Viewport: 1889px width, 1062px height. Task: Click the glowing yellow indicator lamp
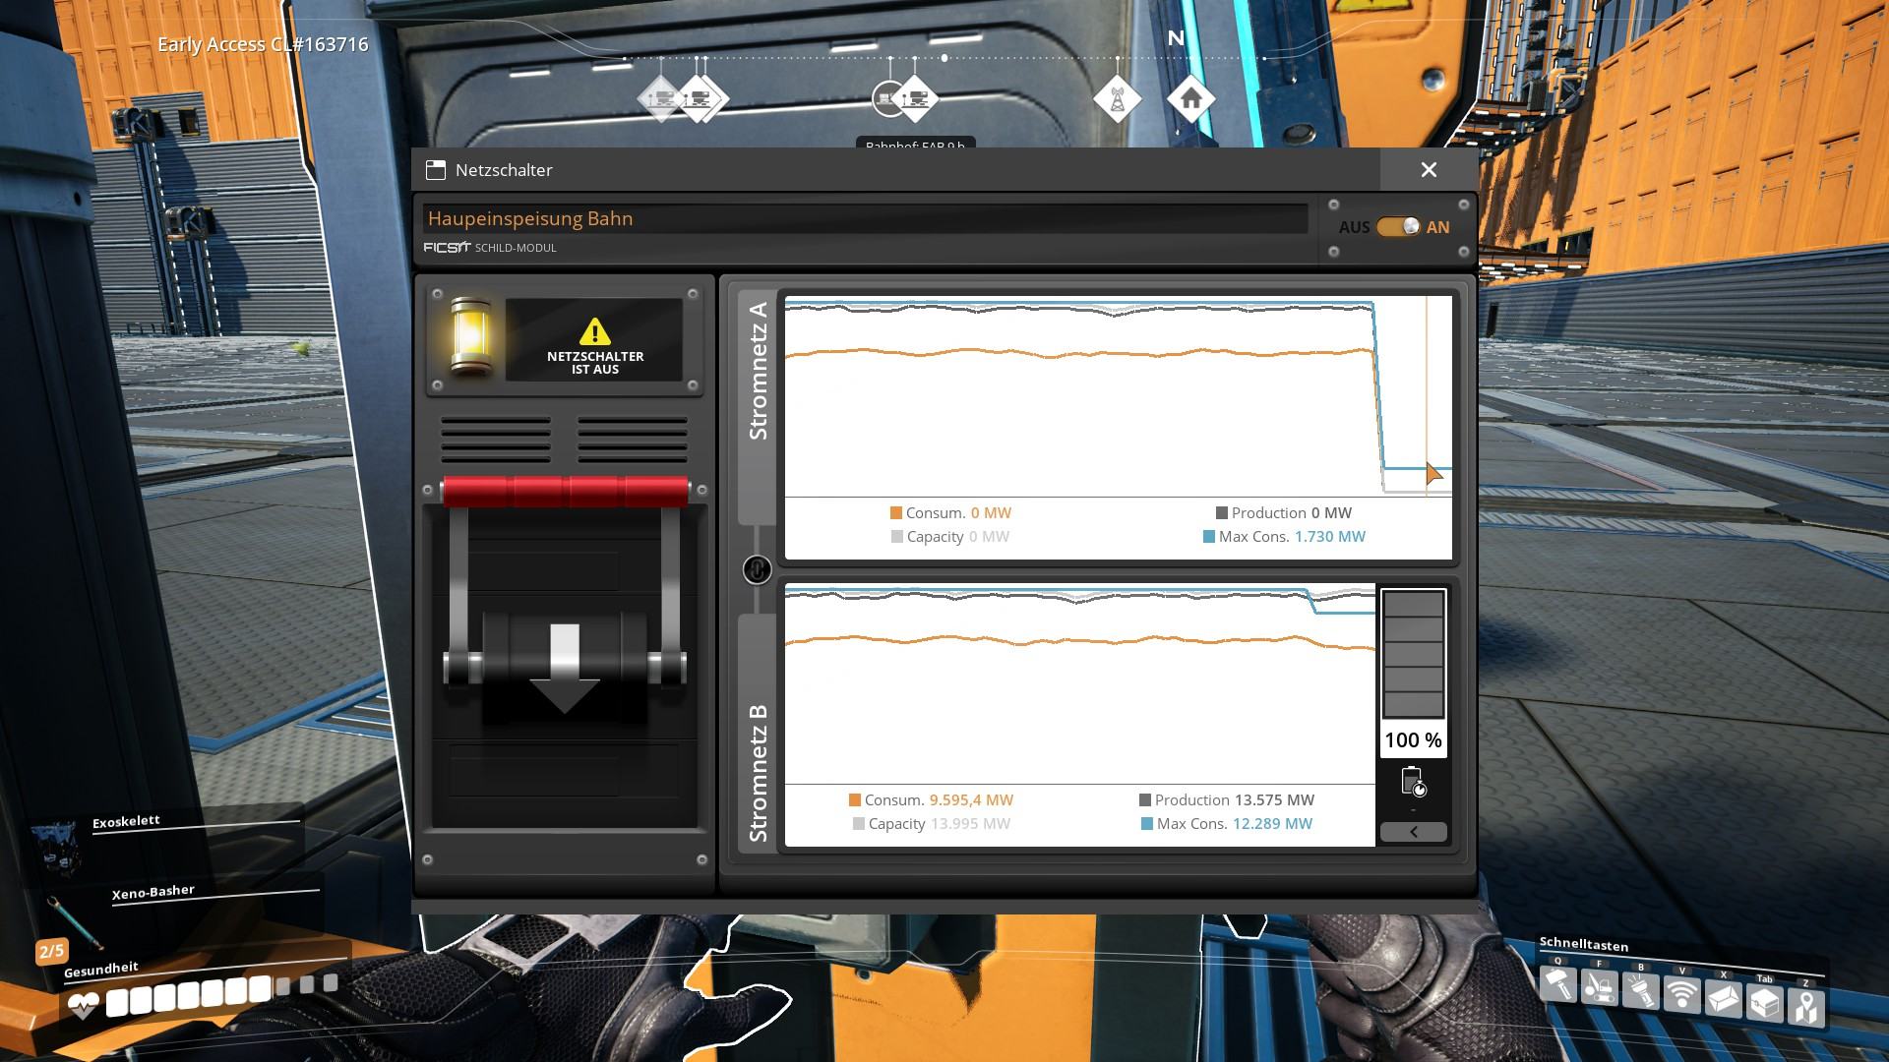click(x=470, y=337)
